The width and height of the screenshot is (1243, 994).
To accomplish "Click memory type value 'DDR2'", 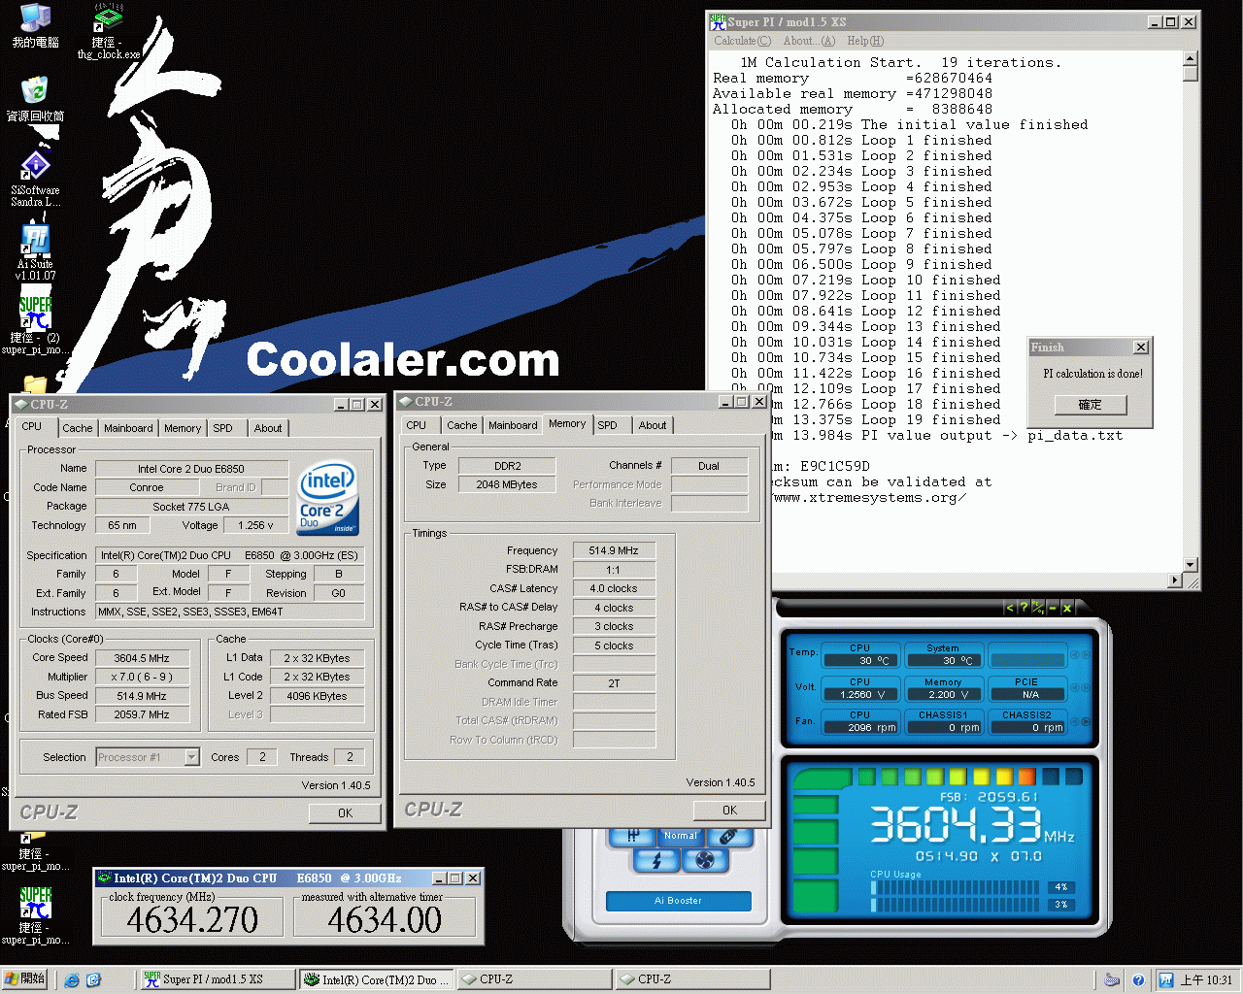I will coord(507,466).
